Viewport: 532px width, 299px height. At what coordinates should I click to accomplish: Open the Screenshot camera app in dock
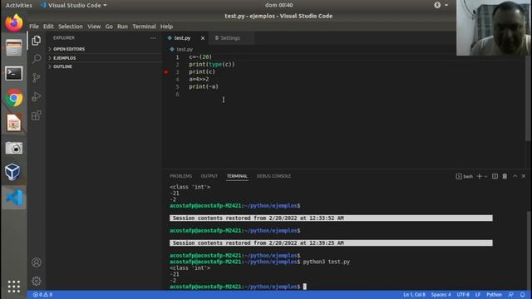pyautogui.click(x=14, y=148)
